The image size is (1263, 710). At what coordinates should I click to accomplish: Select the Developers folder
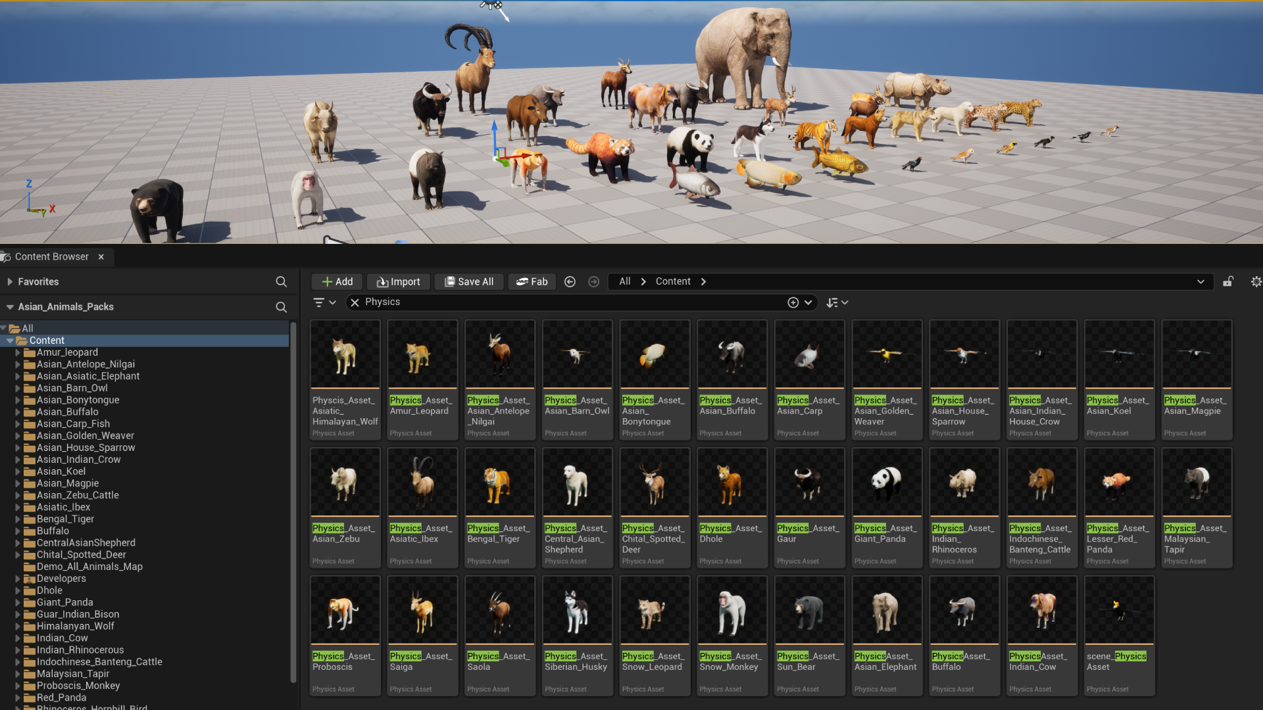61,579
